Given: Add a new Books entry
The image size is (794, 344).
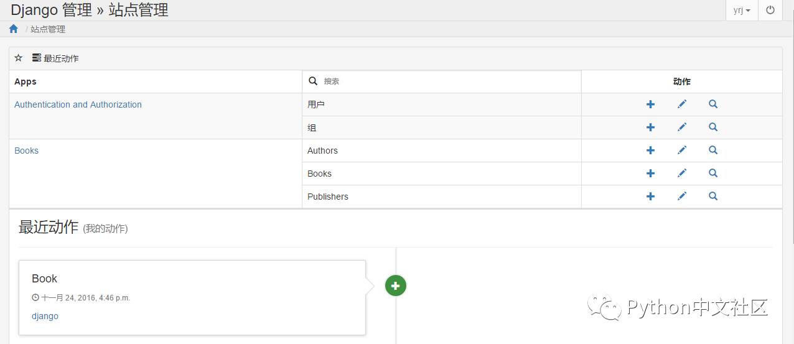Looking at the screenshot, I should click(x=650, y=174).
